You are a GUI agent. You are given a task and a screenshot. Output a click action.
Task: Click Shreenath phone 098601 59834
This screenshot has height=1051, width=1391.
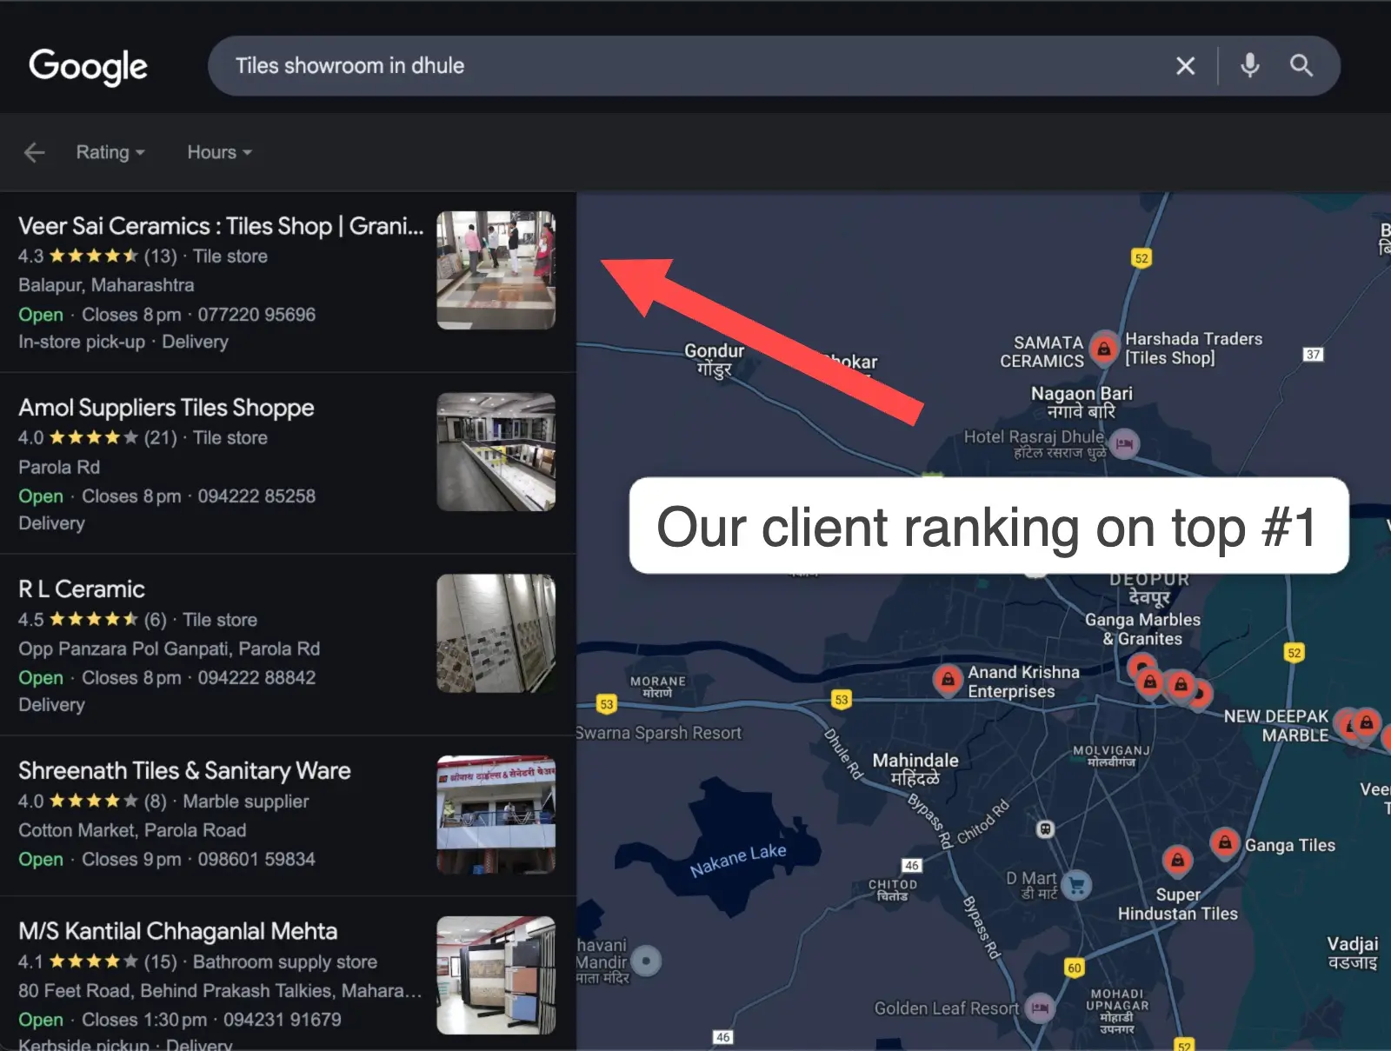point(256,859)
